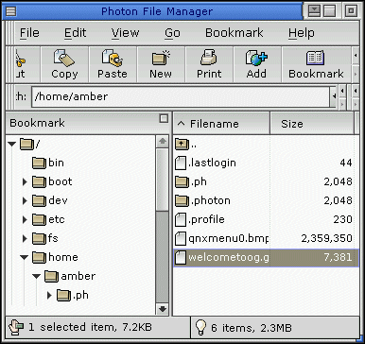
Task: Select the amber folder icon in tree
Action: point(51,276)
